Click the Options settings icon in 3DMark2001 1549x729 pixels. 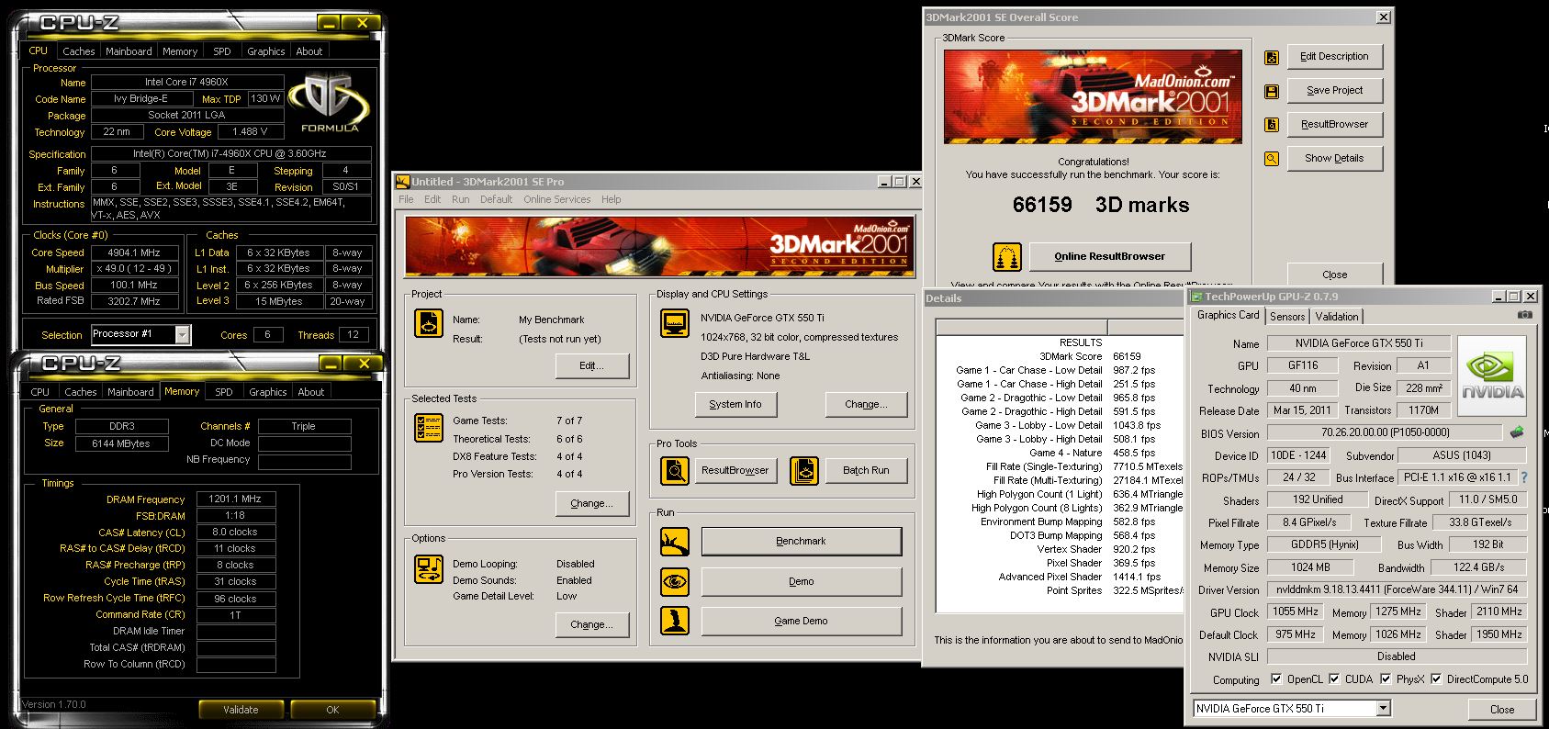pyautogui.click(x=428, y=568)
